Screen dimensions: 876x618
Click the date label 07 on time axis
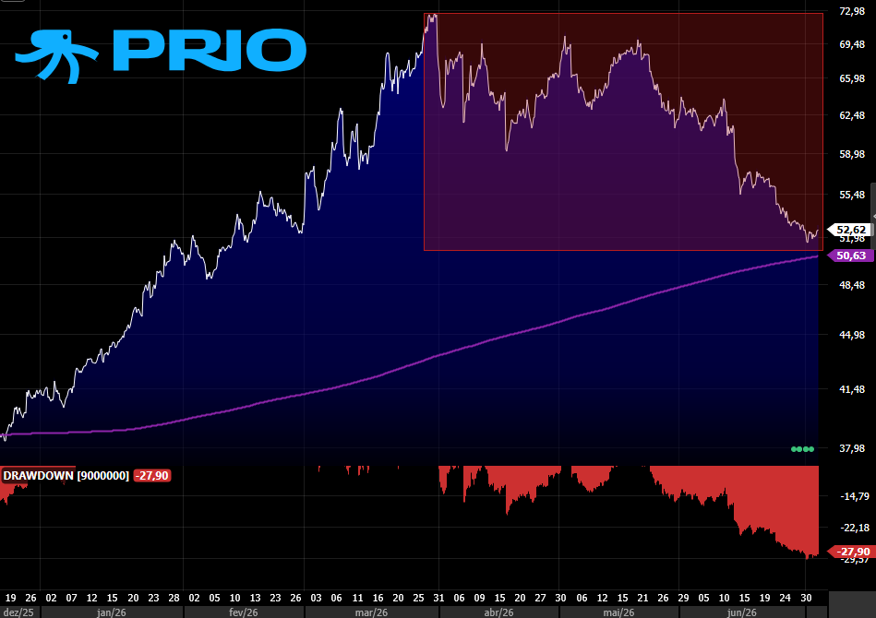point(71,598)
